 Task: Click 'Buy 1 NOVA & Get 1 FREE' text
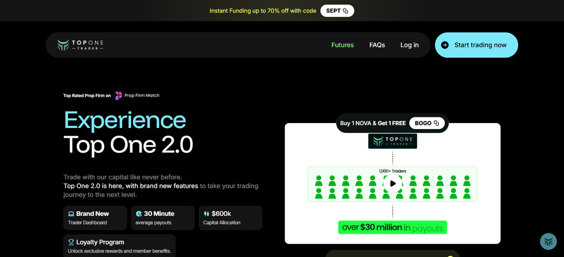click(373, 124)
